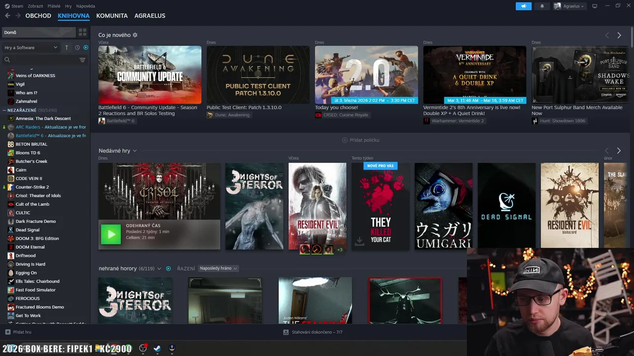Open the Hry a Software filter dropdown
Screen dimensions: 634x356
(x=31, y=47)
